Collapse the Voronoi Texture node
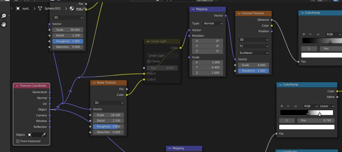Screen dimensions: 342x152 pyautogui.click(x=239, y=13)
